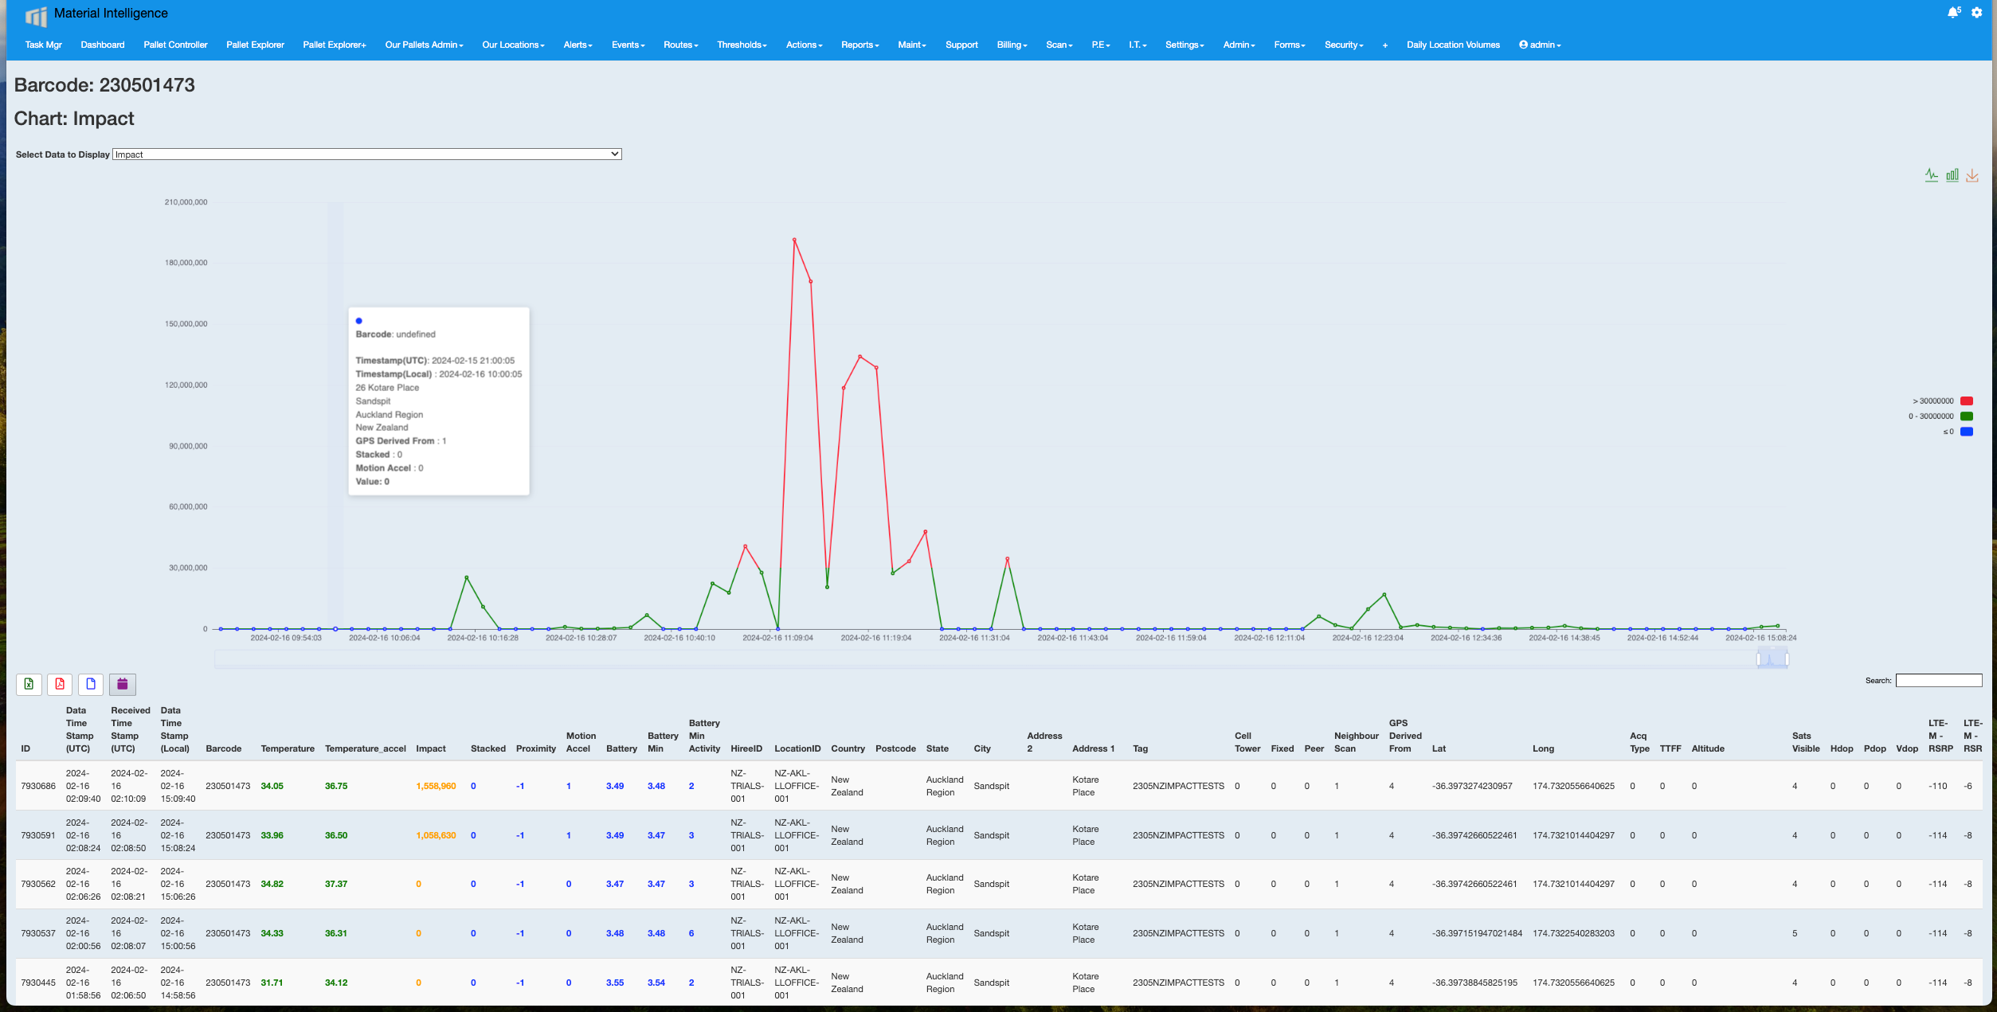Expand the Forms menu
Viewport: 1997px width, 1012px height.
[1289, 45]
